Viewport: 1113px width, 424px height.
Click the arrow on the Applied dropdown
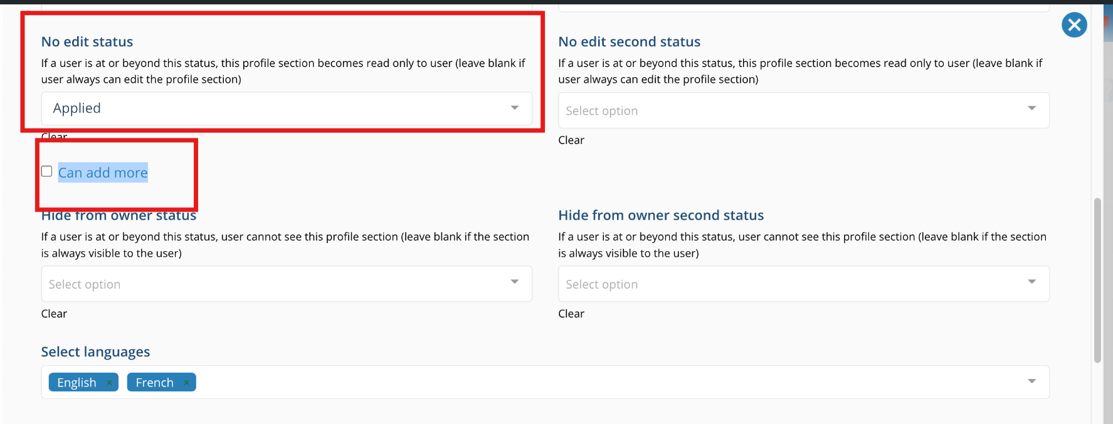(x=514, y=108)
